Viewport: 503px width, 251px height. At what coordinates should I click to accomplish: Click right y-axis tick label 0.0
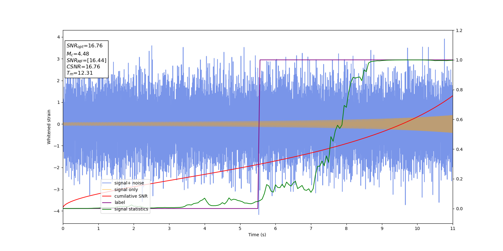point(459,209)
